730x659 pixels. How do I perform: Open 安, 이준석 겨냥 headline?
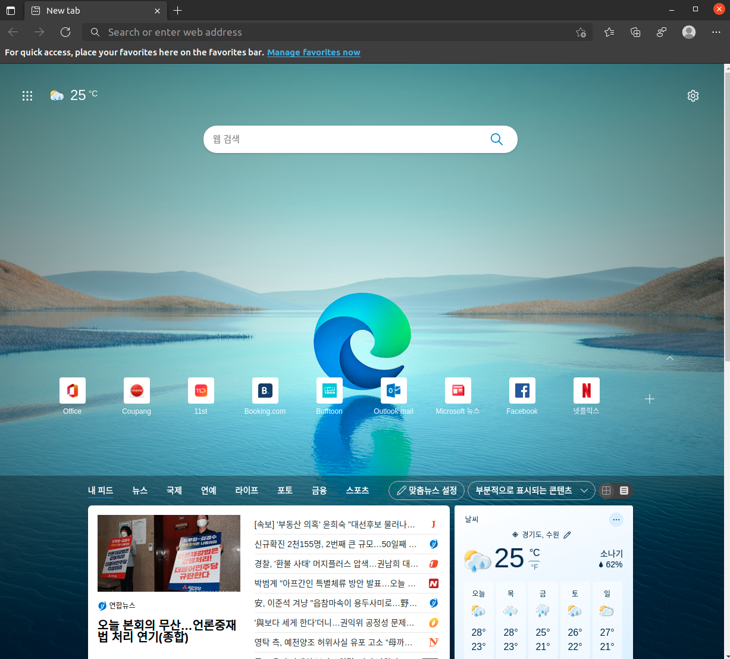coord(336,603)
